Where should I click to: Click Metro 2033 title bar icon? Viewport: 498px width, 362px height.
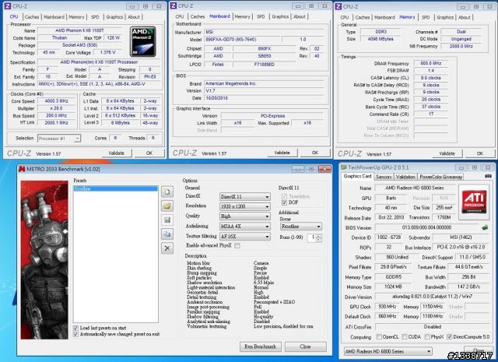coord(22,169)
